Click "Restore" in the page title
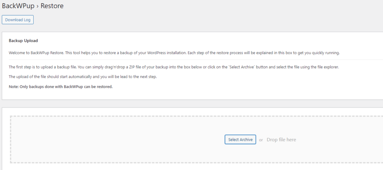This screenshot has width=383, height=170. click(52, 6)
